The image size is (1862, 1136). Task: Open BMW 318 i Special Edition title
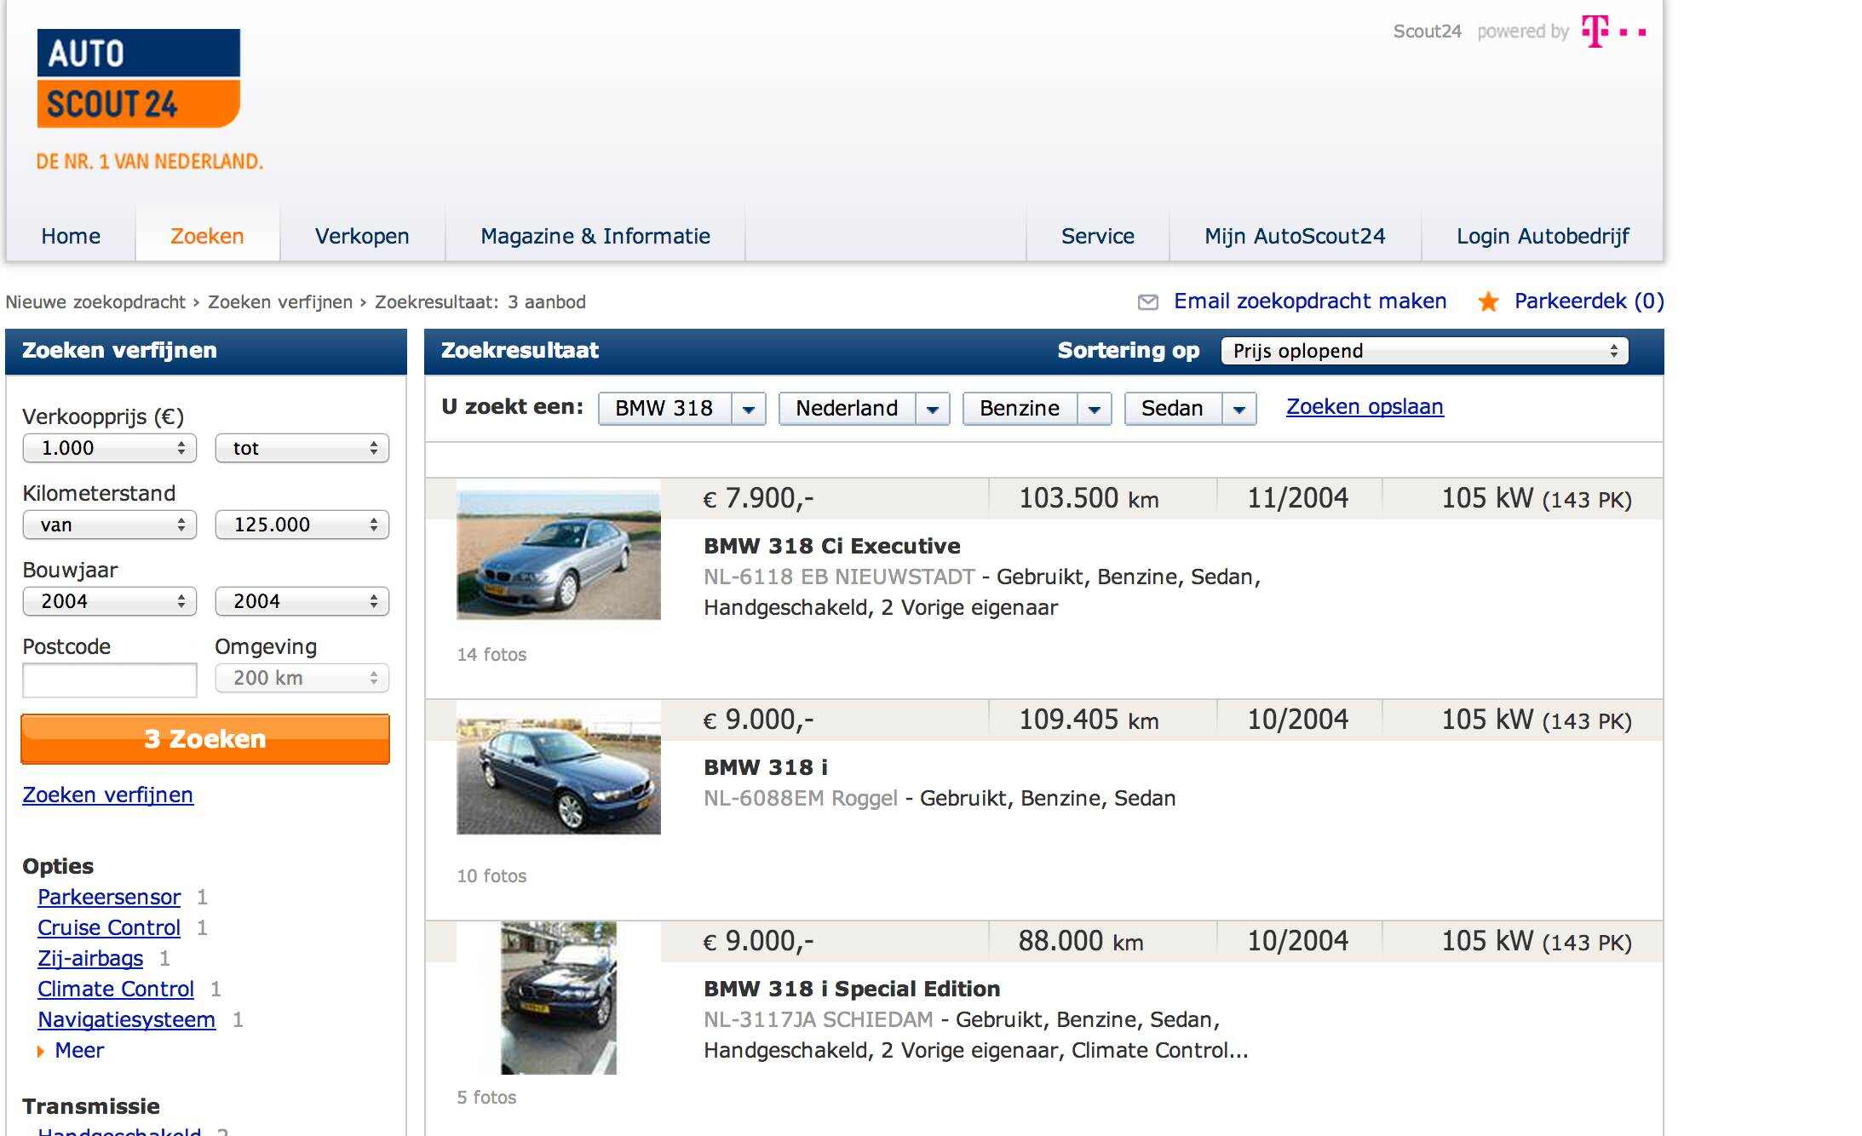[x=852, y=989]
